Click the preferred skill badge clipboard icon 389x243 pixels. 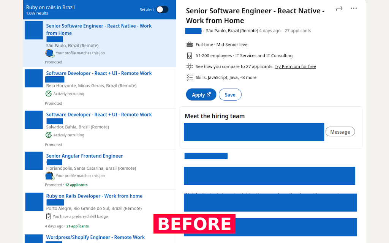[x=49, y=216]
